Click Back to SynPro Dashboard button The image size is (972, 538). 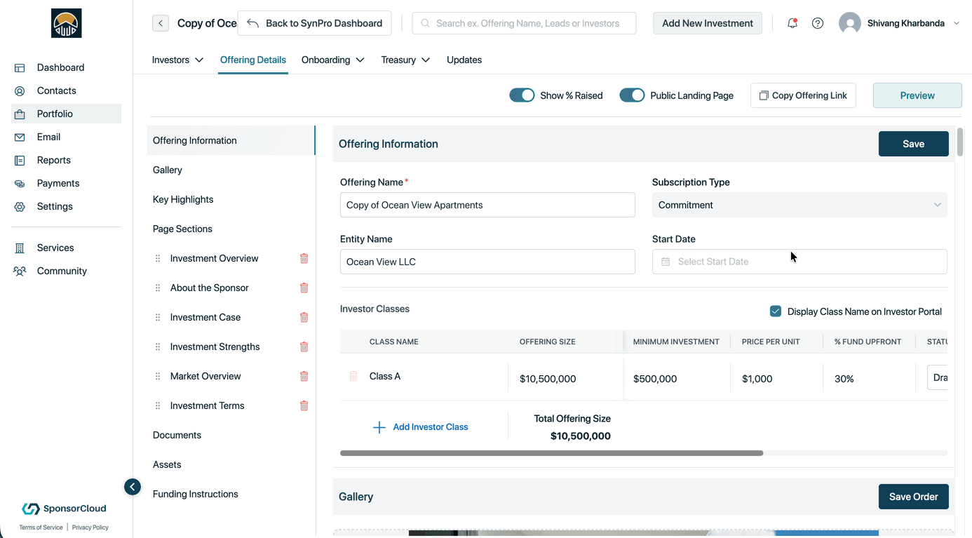(x=315, y=23)
